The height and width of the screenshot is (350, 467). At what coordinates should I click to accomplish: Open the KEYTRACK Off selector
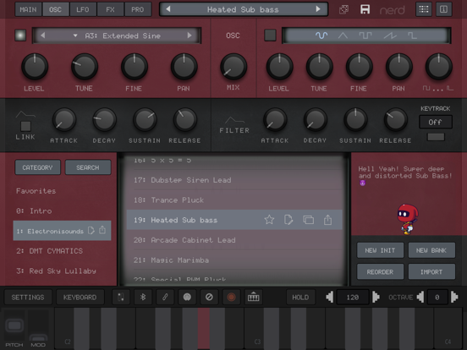coord(436,122)
